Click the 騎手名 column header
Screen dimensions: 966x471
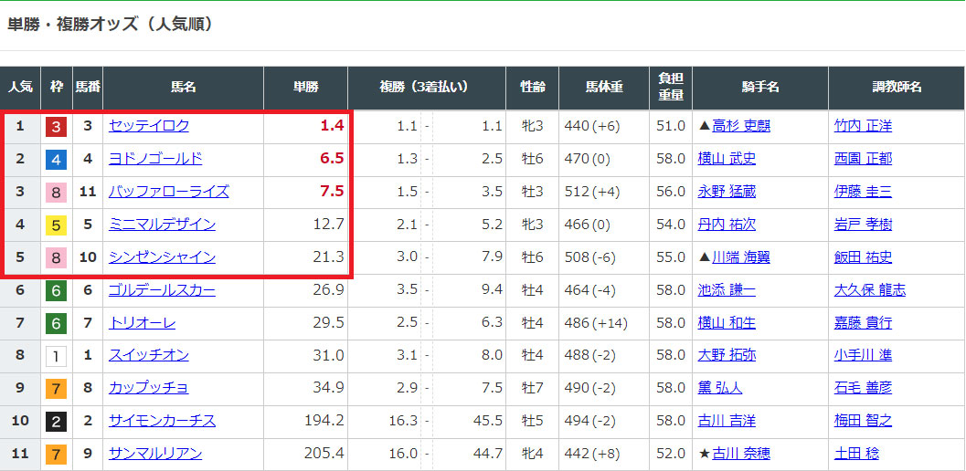pyautogui.click(x=760, y=88)
